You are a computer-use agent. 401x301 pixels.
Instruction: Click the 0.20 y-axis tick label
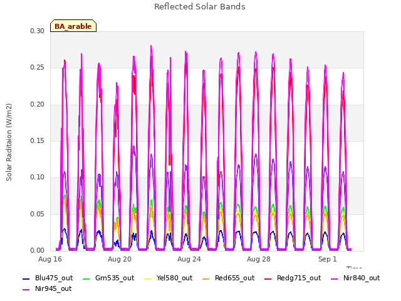pyautogui.click(x=37, y=104)
